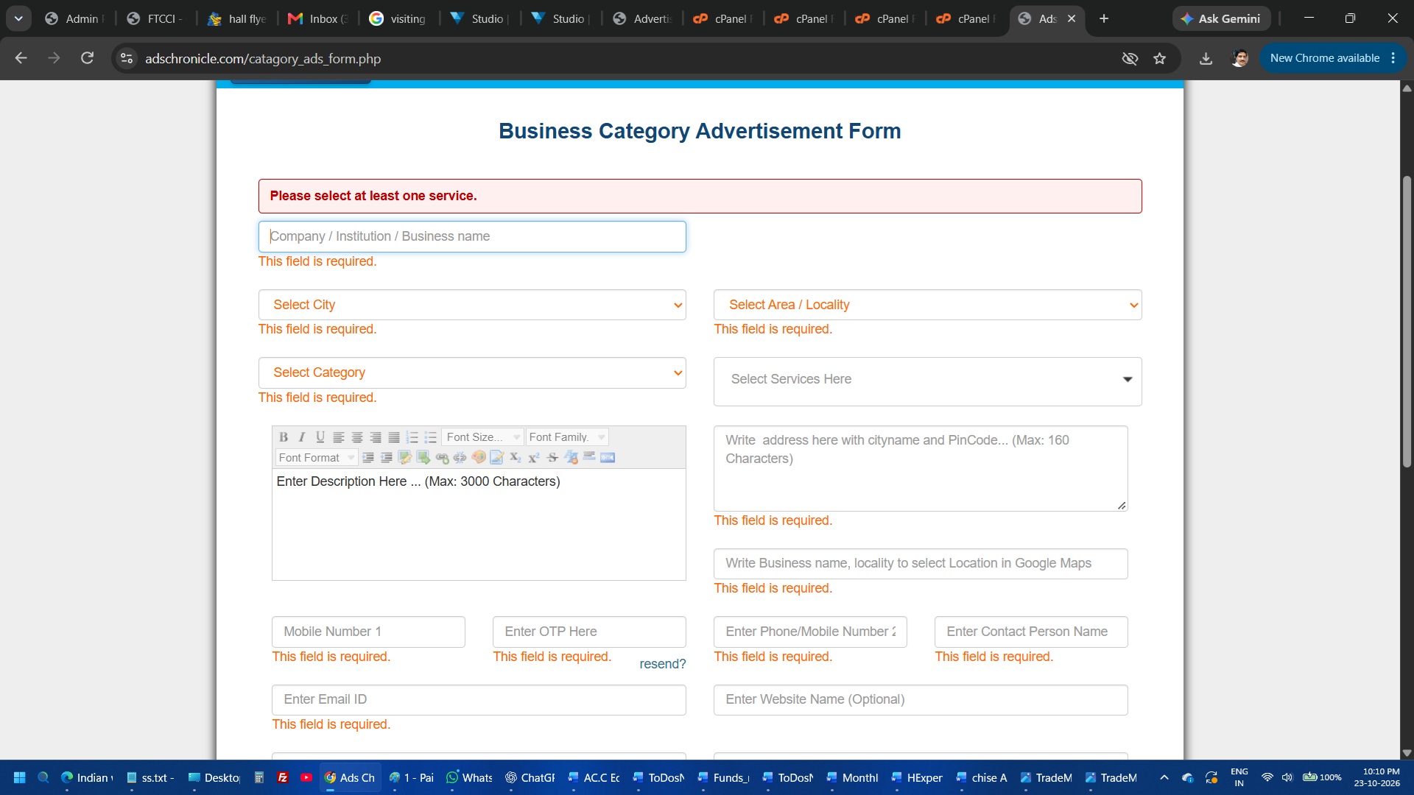Screen dimensions: 1414x795
Task: Insert numbered list in description editor
Action: pos(412,437)
